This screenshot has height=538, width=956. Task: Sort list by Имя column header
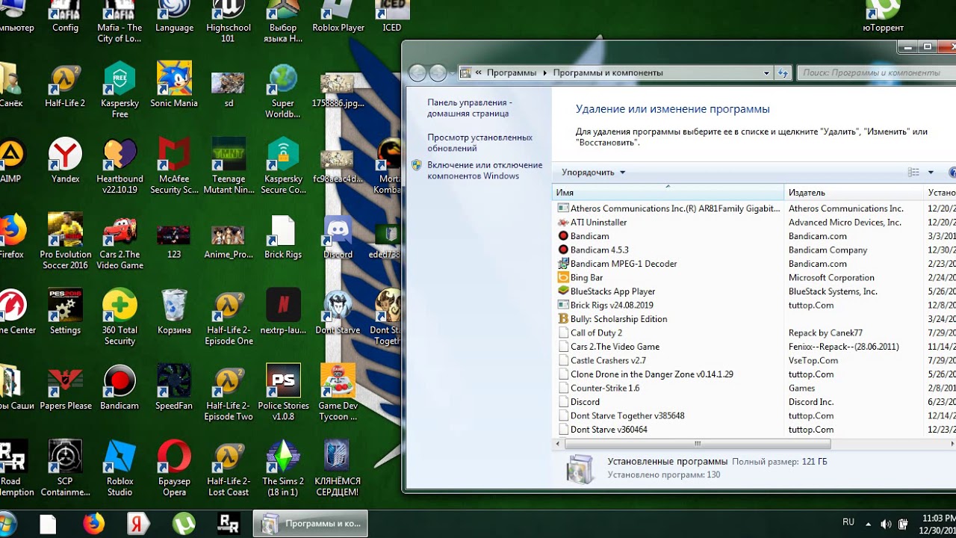(x=668, y=193)
